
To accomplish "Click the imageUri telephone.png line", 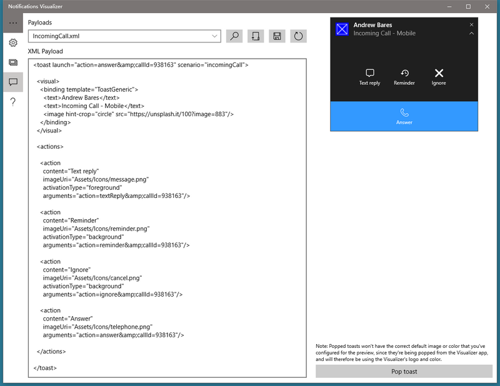I will (x=97, y=327).
